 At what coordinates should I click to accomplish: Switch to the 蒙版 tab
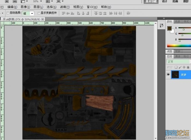coord(178,51)
